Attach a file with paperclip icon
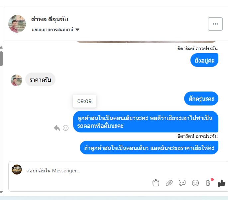The height and width of the screenshot is (200, 228). coord(169,183)
